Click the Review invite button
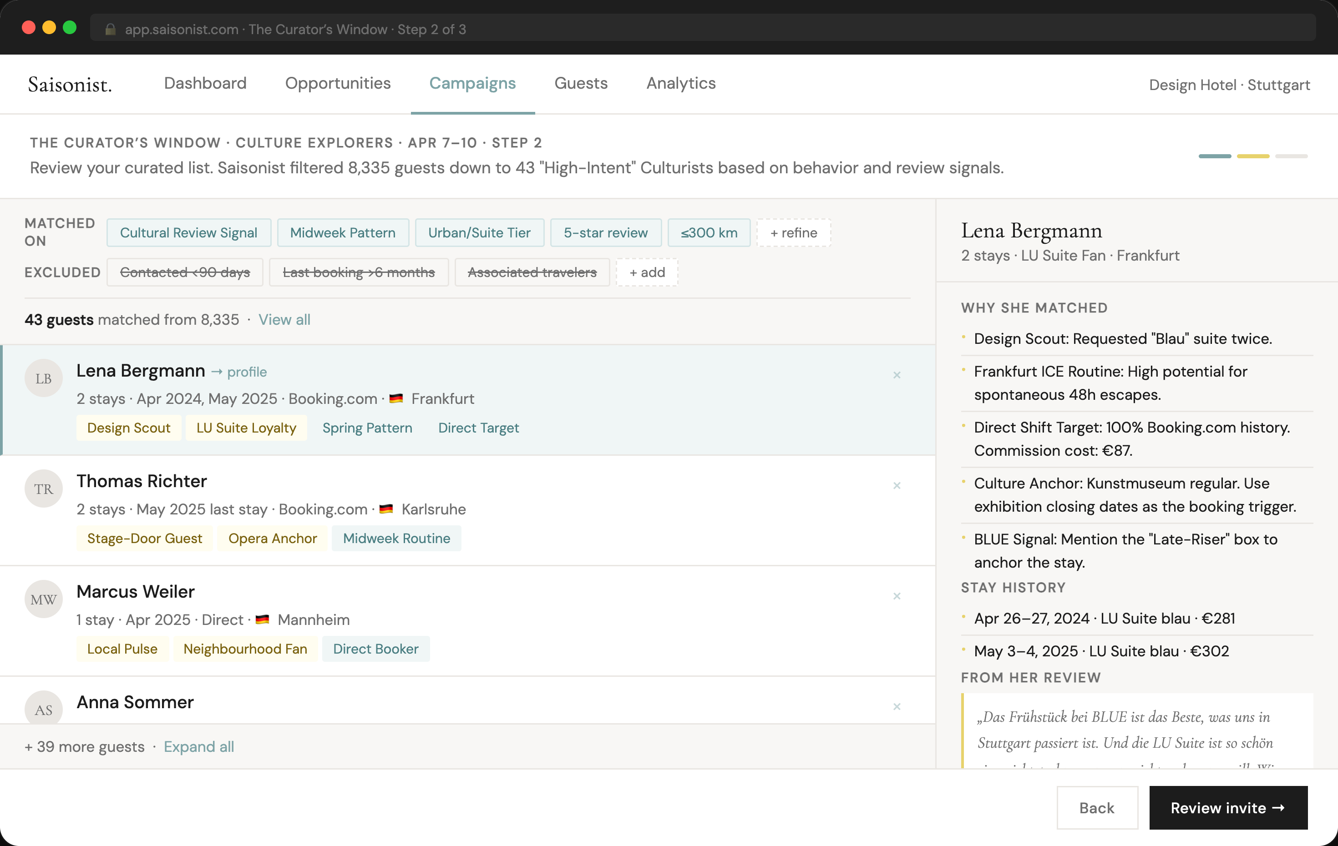This screenshot has width=1338, height=846. 1227,808
